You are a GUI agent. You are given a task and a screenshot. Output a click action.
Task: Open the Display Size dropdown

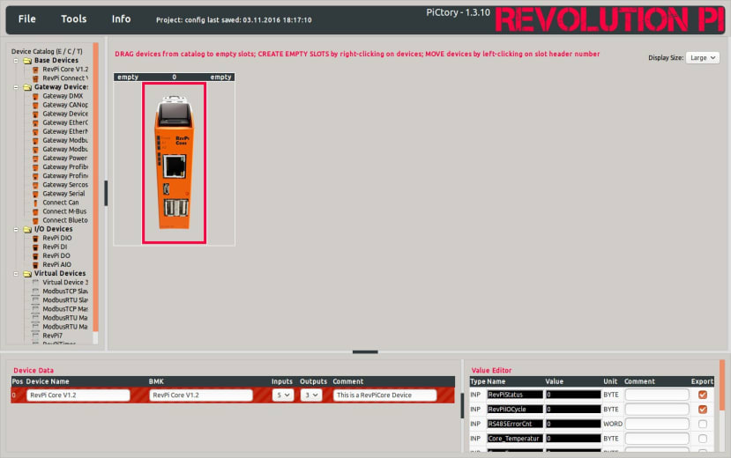click(x=703, y=58)
